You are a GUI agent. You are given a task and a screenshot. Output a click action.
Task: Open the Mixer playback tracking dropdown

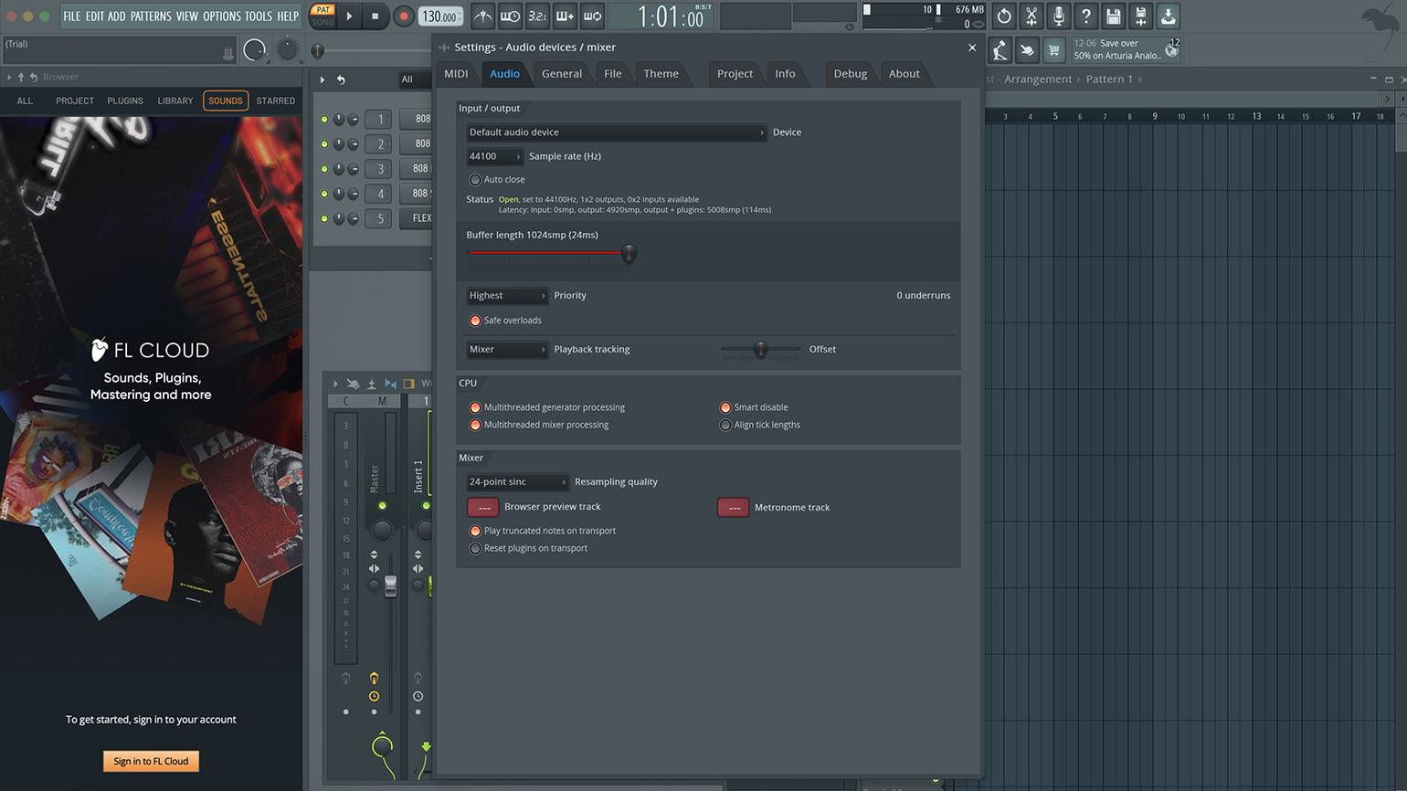(507, 350)
